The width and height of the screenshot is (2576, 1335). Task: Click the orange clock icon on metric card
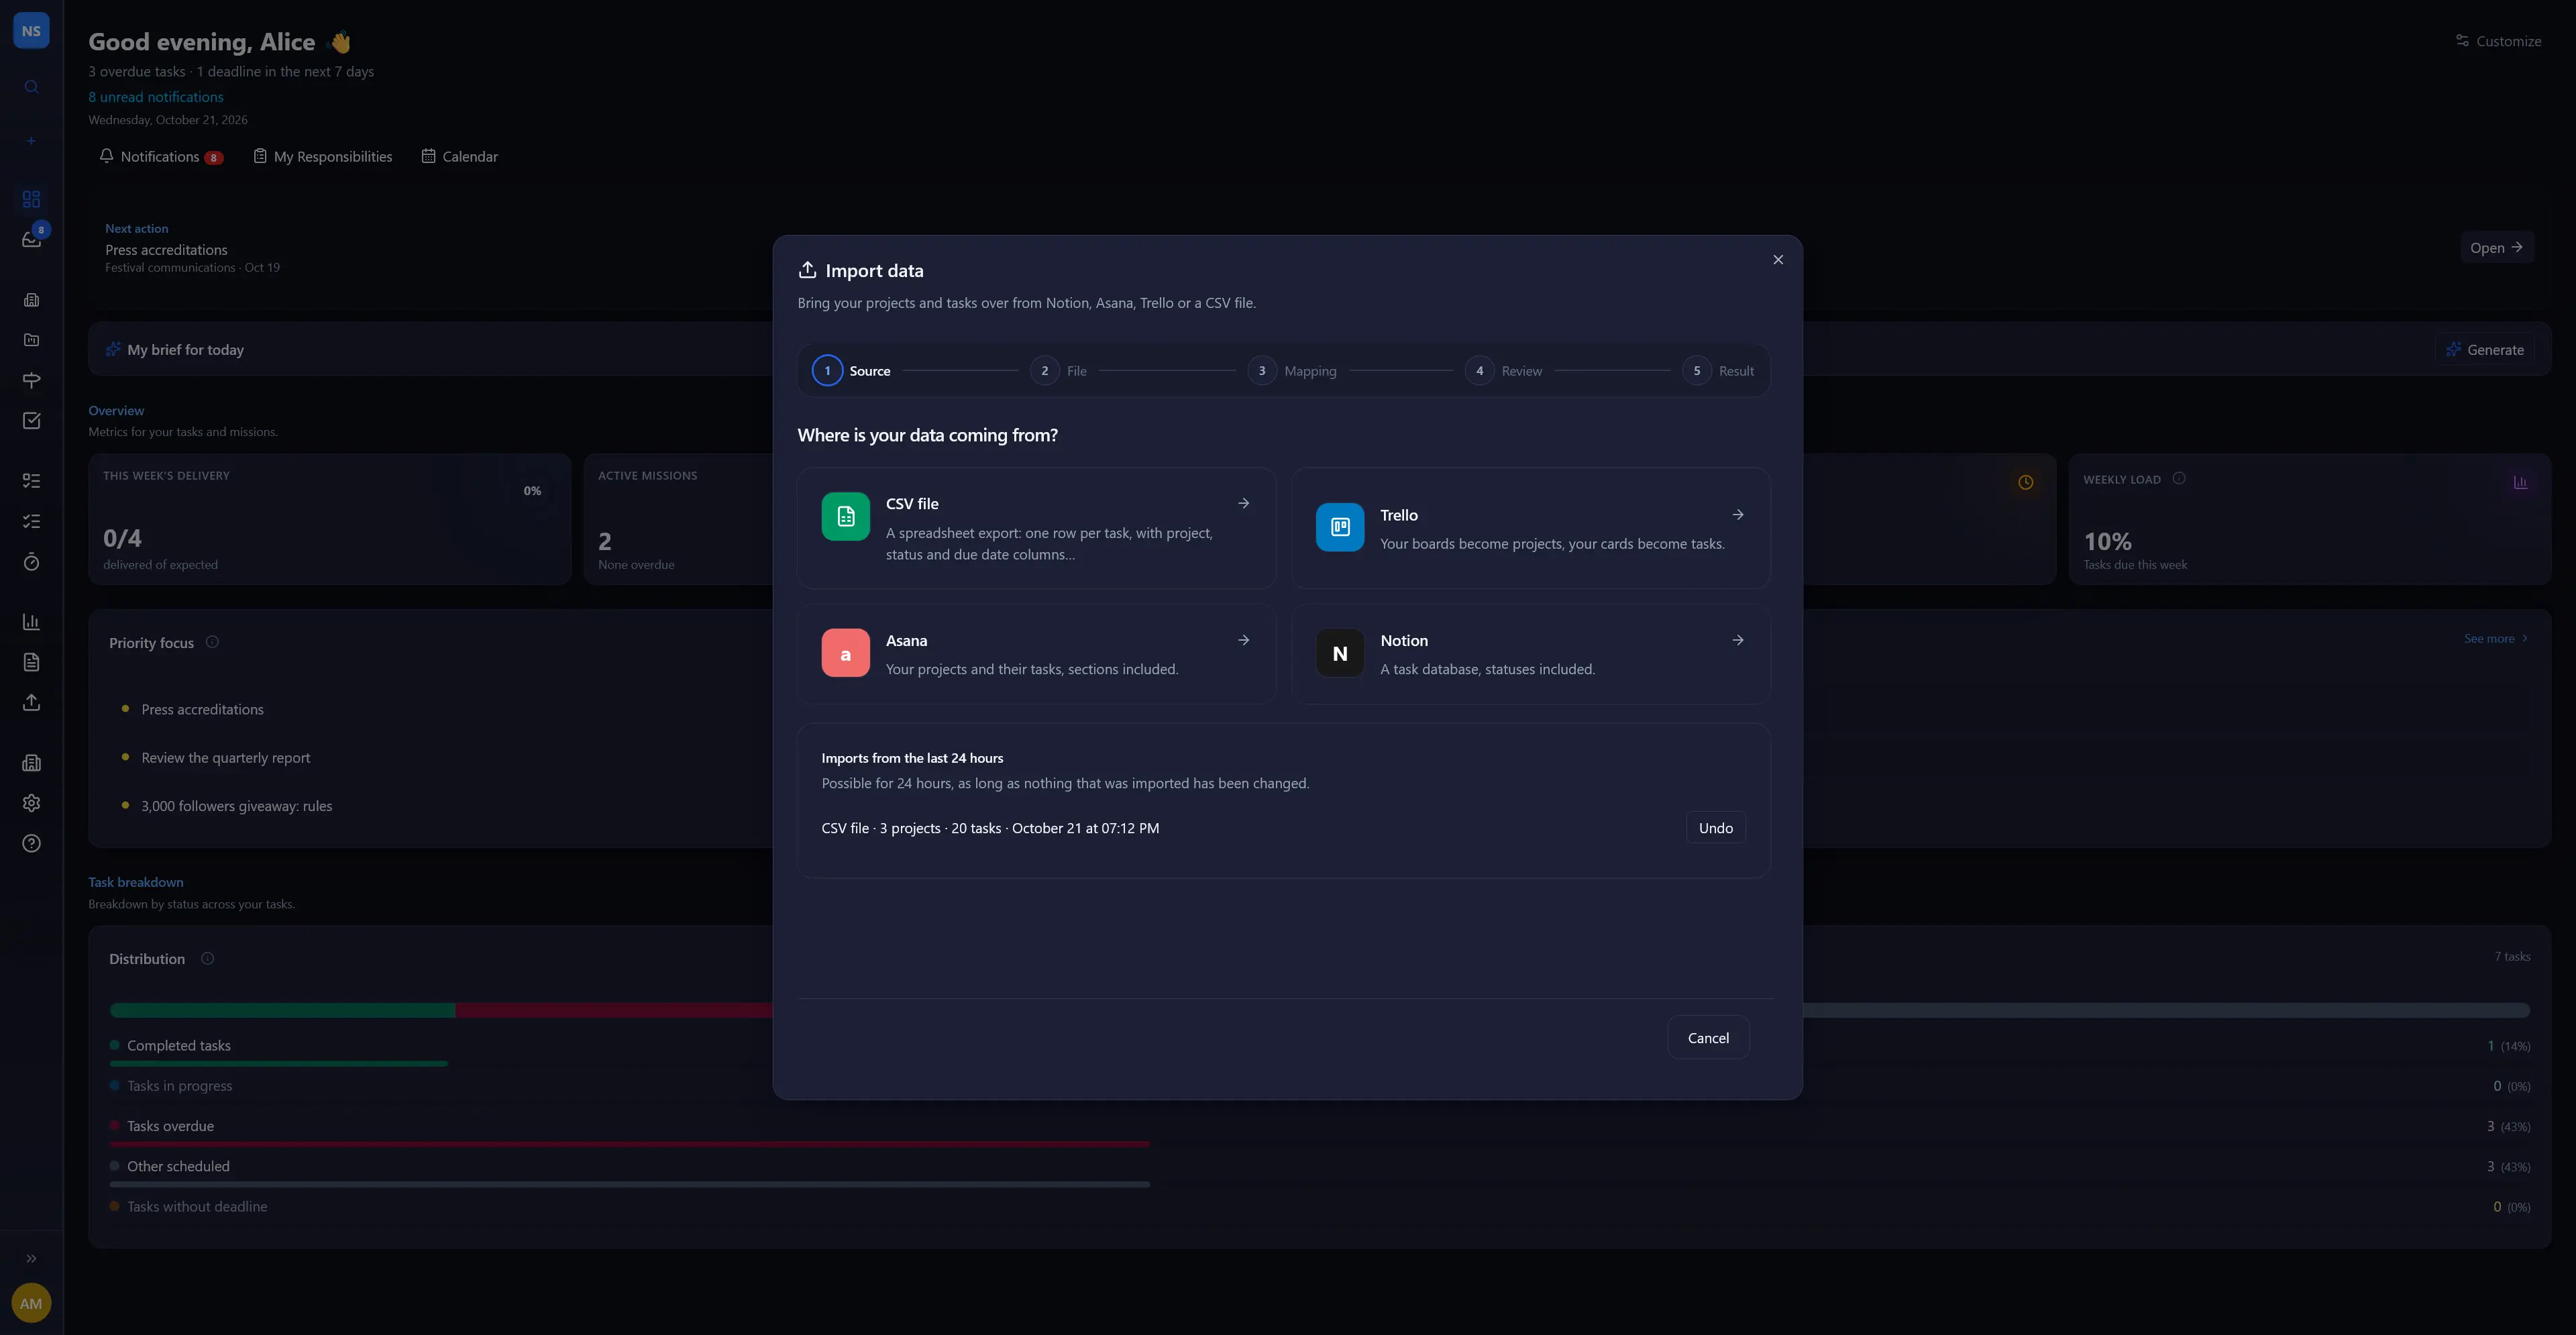pyautogui.click(x=2025, y=482)
